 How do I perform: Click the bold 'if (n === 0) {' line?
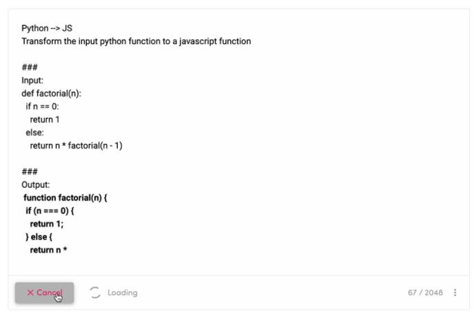point(50,211)
